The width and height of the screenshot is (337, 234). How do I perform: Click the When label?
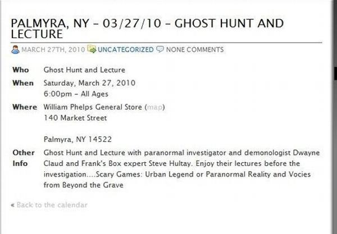click(x=23, y=83)
